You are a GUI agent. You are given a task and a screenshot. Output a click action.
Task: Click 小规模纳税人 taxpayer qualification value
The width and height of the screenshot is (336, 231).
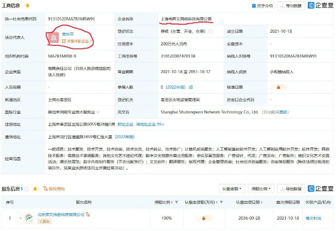pos(281,72)
